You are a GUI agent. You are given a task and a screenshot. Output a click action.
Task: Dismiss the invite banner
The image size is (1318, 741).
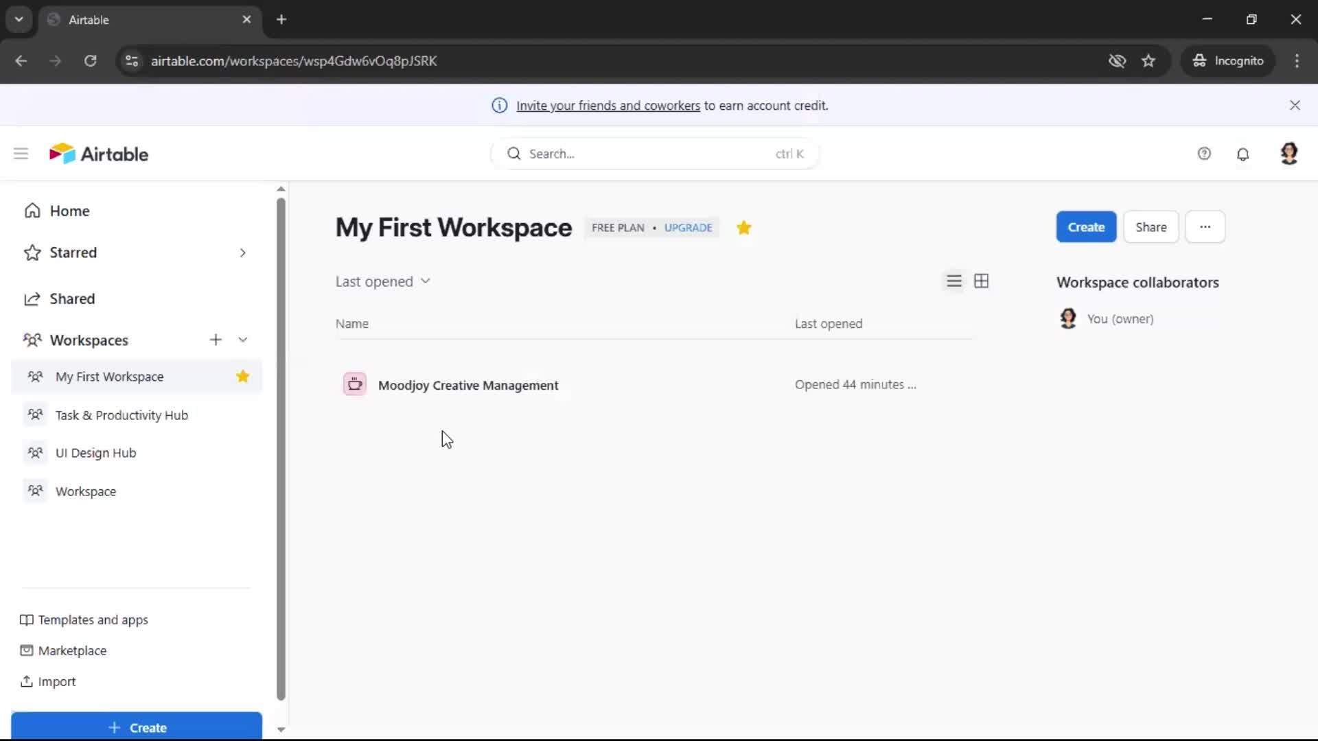click(x=1295, y=105)
